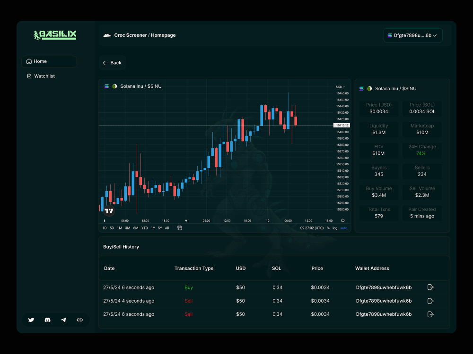The image size is (473, 354).
Task: Open the Twitter link icon
Action: 31,320
